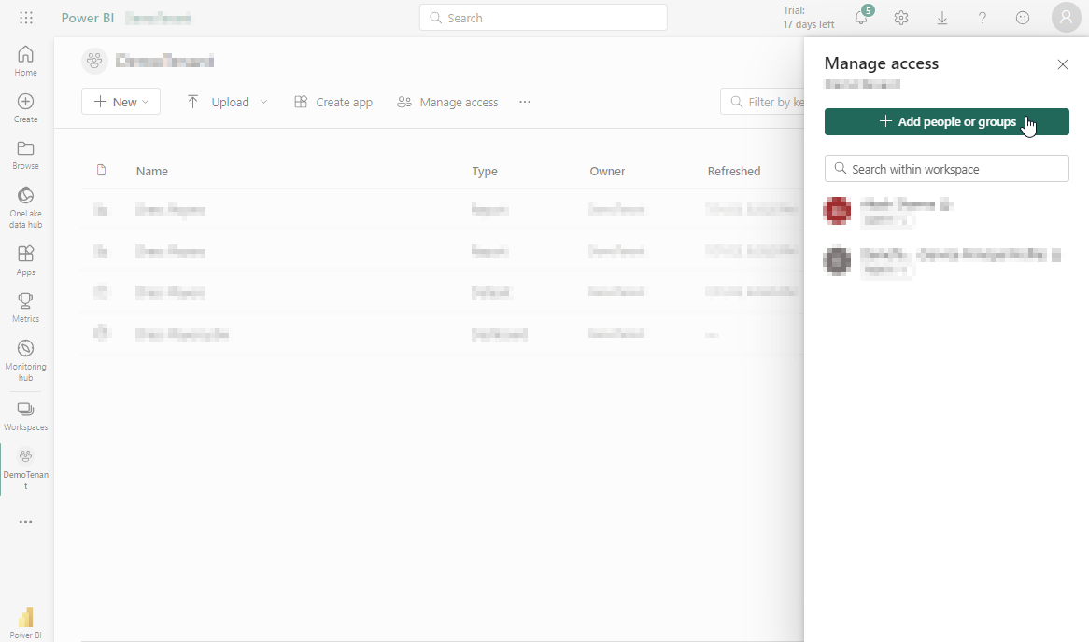
Task: Open Create in the left navigation
Action: point(26,107)
